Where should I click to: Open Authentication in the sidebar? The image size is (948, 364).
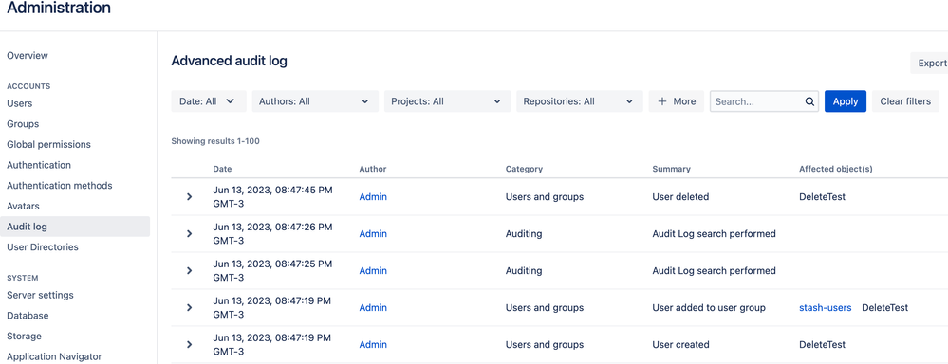coord(39,165)
